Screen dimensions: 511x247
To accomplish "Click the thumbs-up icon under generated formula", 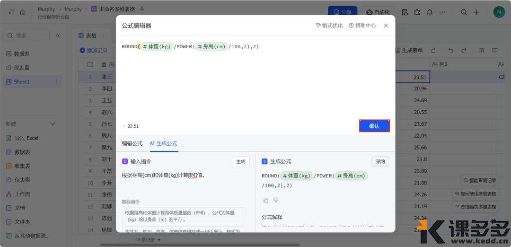I will 265,200.
